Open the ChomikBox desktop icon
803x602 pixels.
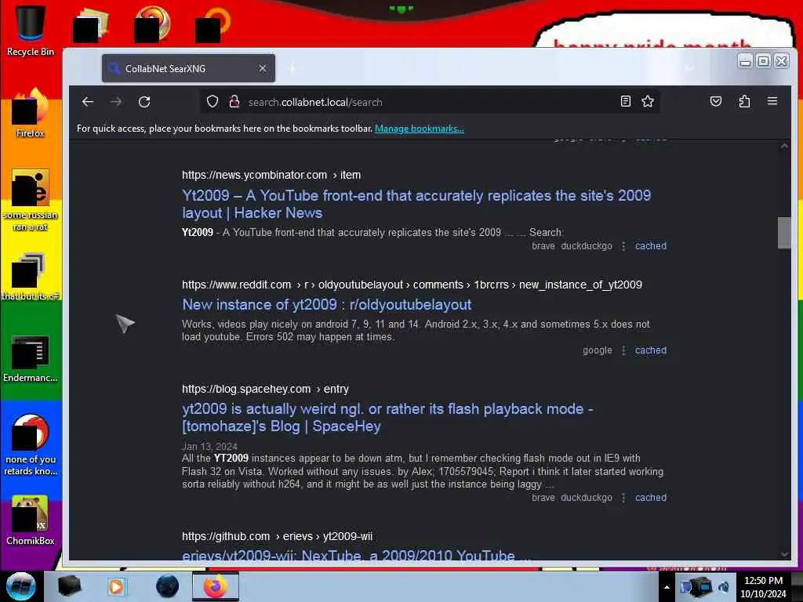click(31, 520)
